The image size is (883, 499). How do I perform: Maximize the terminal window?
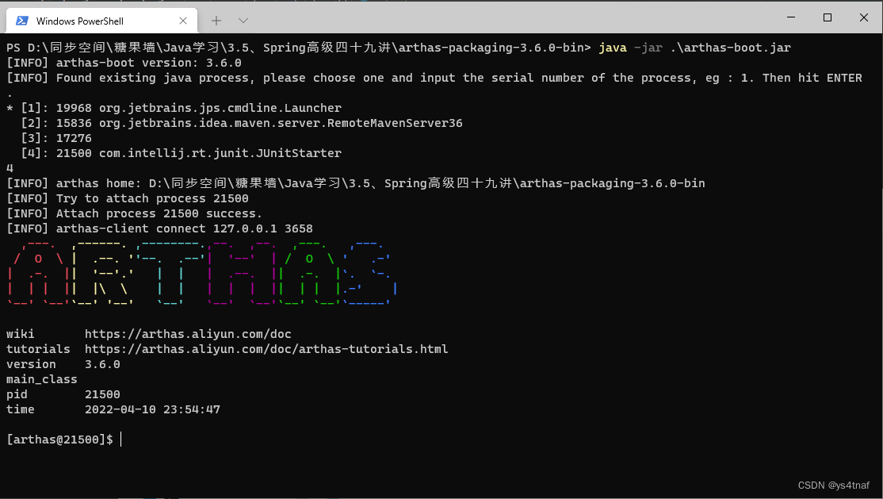828,17
